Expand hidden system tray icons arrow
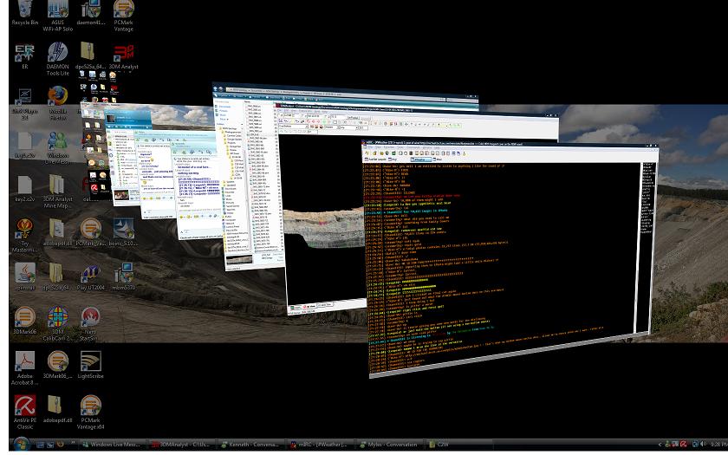The image size is (728, 455). point(660,445)
